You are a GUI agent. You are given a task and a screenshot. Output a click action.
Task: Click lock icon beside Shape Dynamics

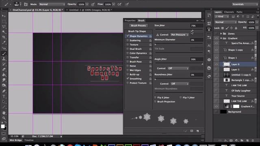tap(150, 36)
